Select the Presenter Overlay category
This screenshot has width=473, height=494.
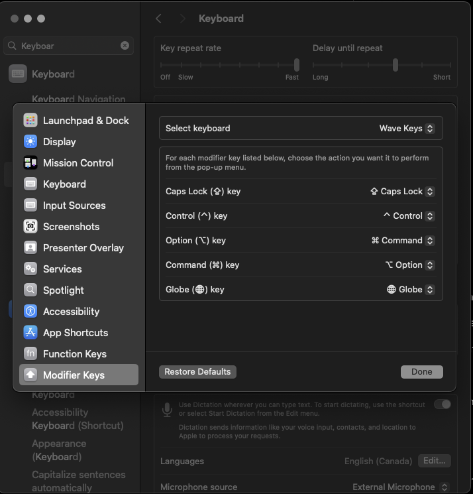click(x=79, y=247)
